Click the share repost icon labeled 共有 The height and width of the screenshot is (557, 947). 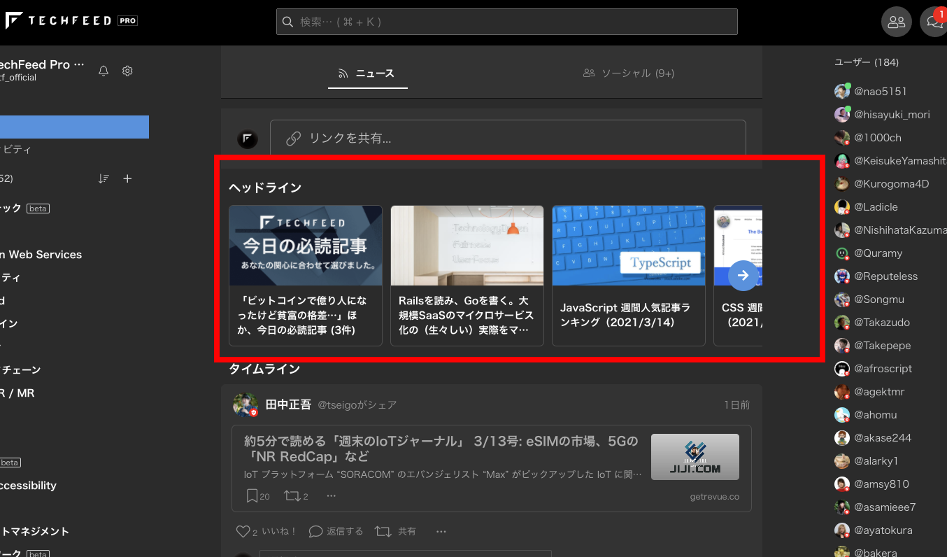383,531
